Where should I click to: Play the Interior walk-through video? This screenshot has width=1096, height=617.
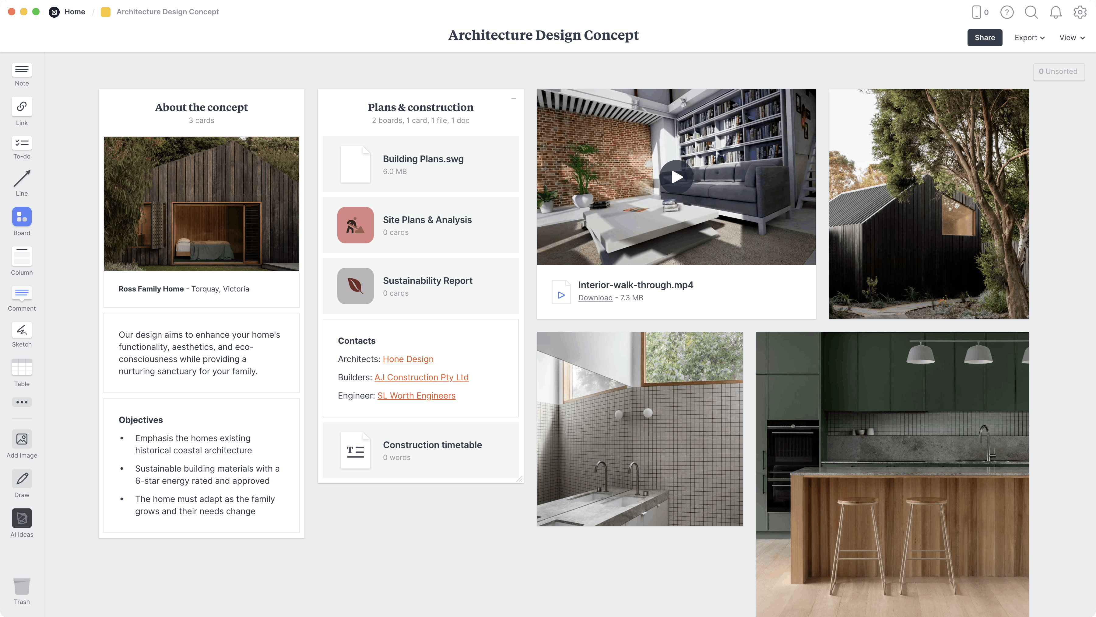point(676,177)
